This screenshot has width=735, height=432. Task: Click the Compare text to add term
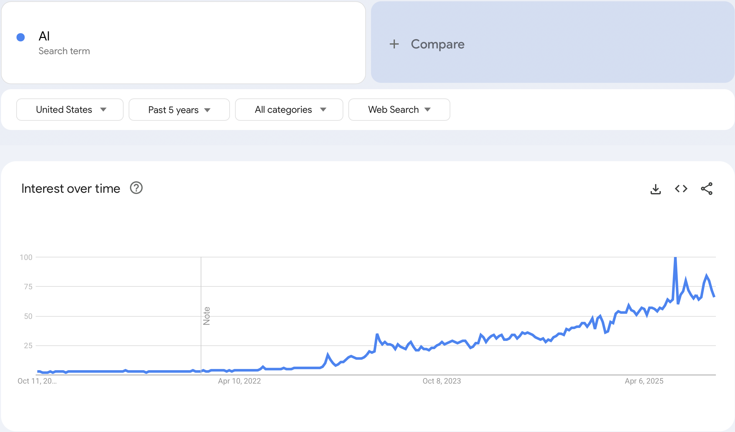click(438, 44)
